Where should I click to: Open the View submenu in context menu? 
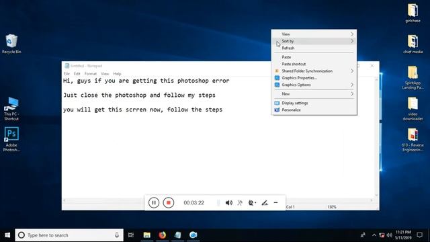314,34
